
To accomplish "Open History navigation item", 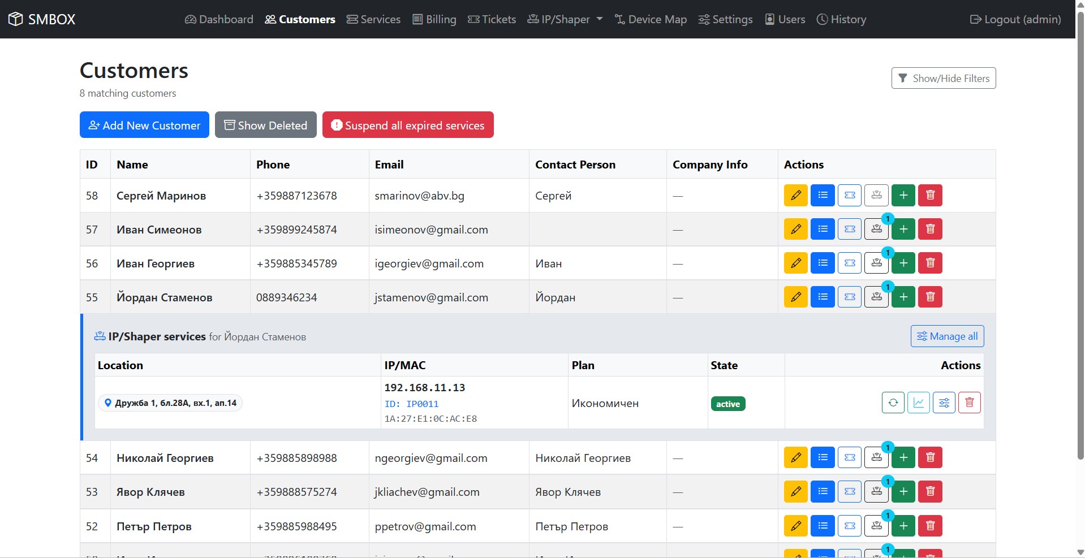I will (841, 19).
